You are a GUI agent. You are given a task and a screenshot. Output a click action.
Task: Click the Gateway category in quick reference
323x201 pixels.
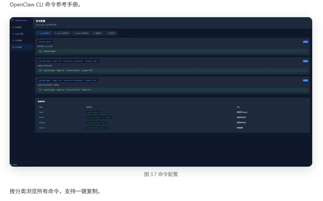42,123
